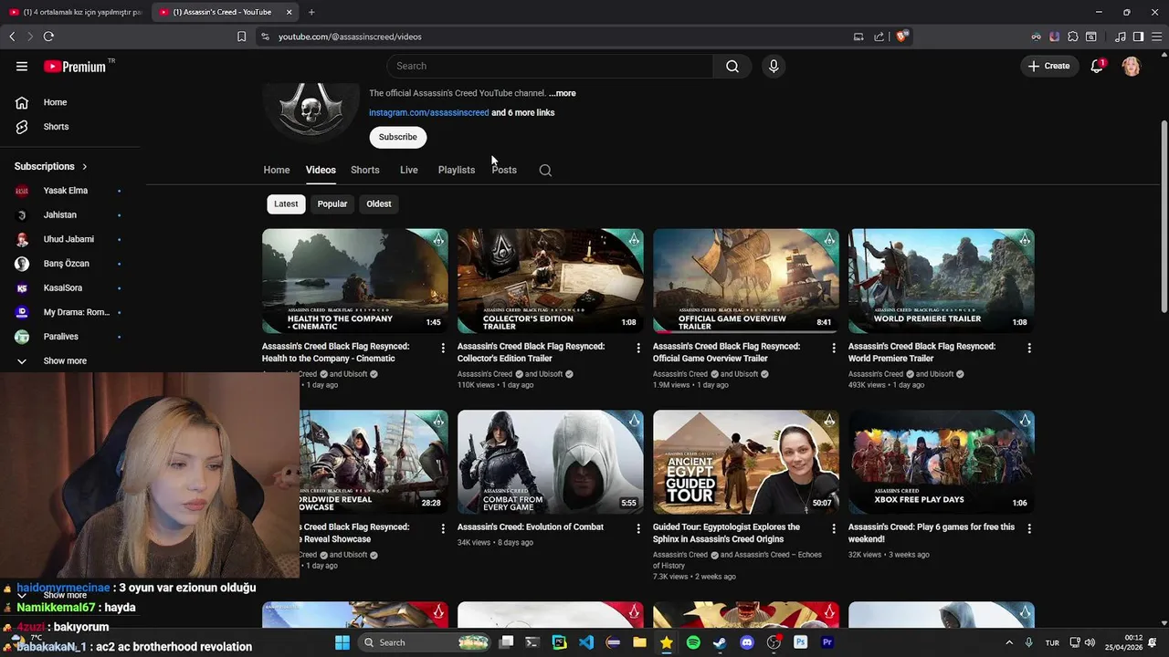The width and height of the screenshot is (1169, 657).
Task: Select the Popular filter chip
Action: [332, 203]
